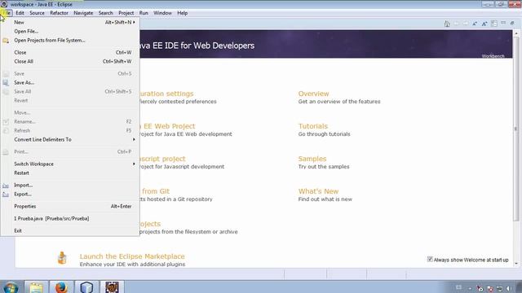Open the Search menu
The image size is (522, 293).
pos(106,13)
